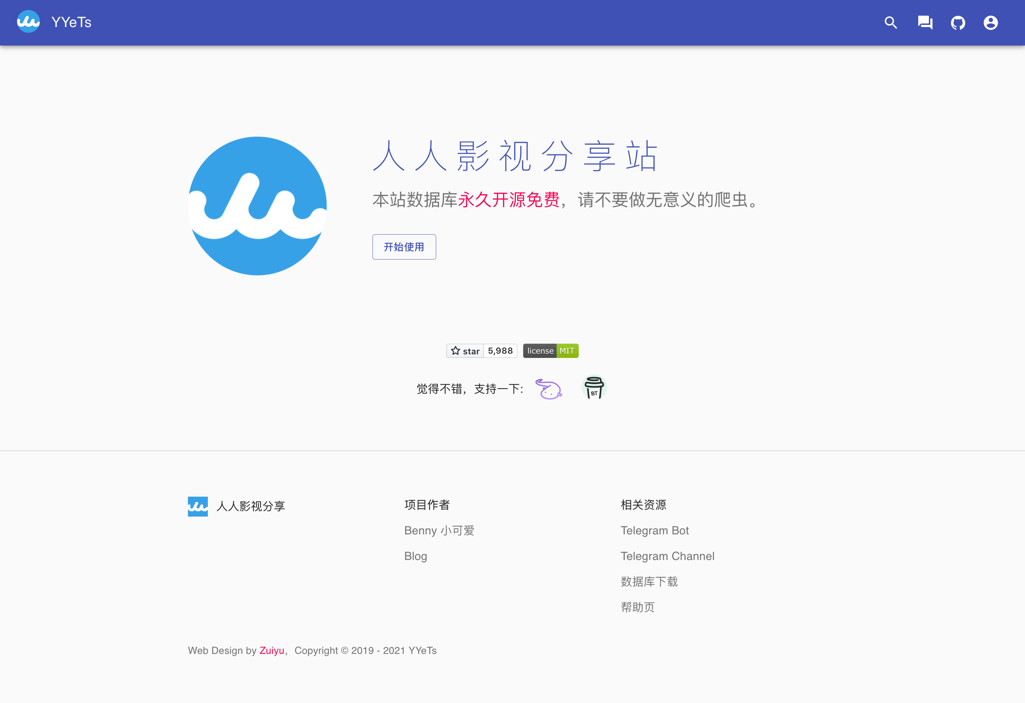Click the 数据库下载 link
The width and height of the screenshot is (1025, 703).
click(x=649, y=581)
